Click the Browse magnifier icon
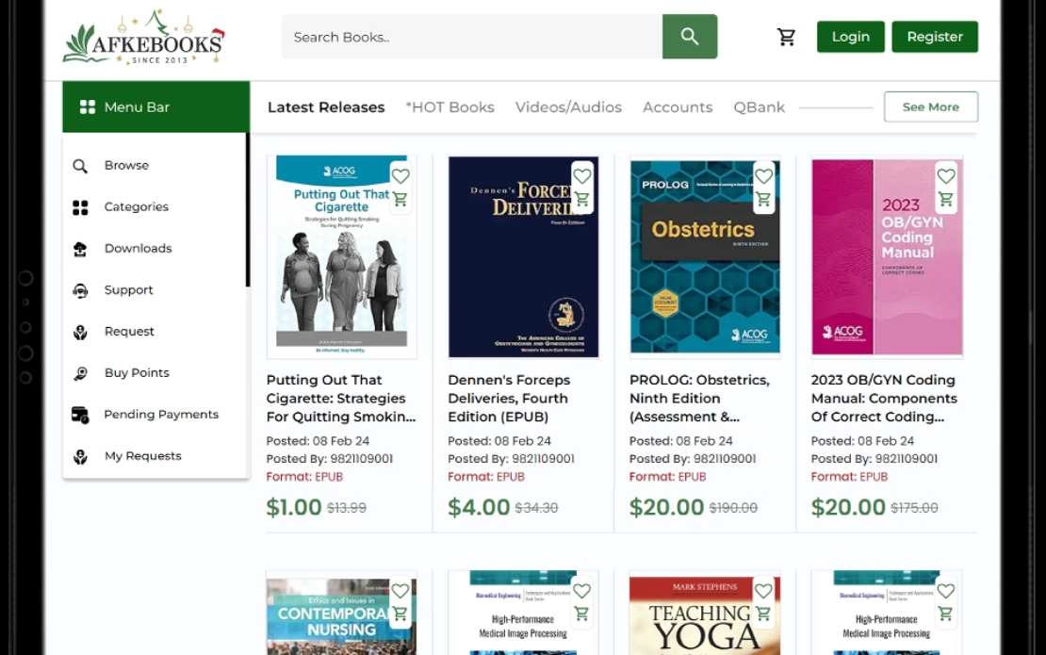The image size is (1046, 655). [80, 166]
